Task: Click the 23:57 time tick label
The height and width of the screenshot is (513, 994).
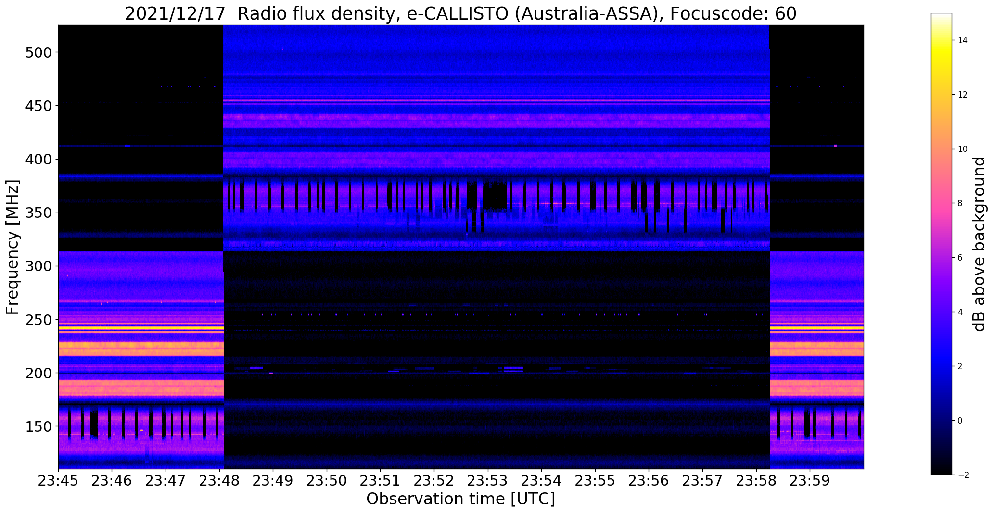Action: pos(703,481)
